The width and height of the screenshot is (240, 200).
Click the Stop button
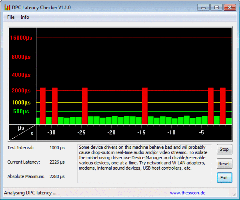[224, 149]
